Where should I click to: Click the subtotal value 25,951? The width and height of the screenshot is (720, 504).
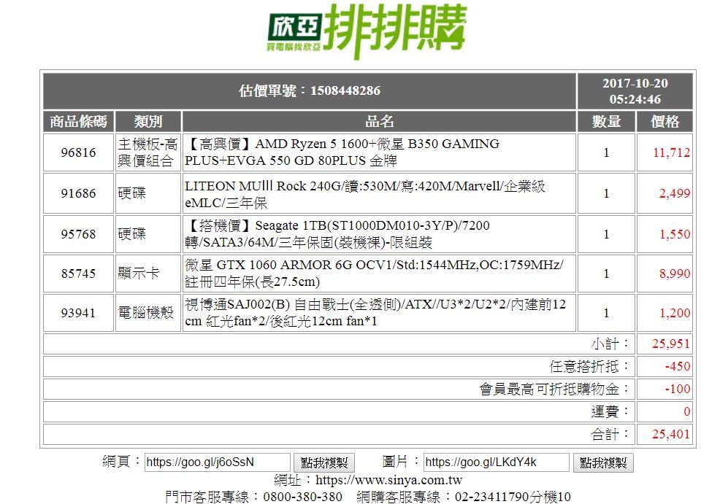(671, 344)
